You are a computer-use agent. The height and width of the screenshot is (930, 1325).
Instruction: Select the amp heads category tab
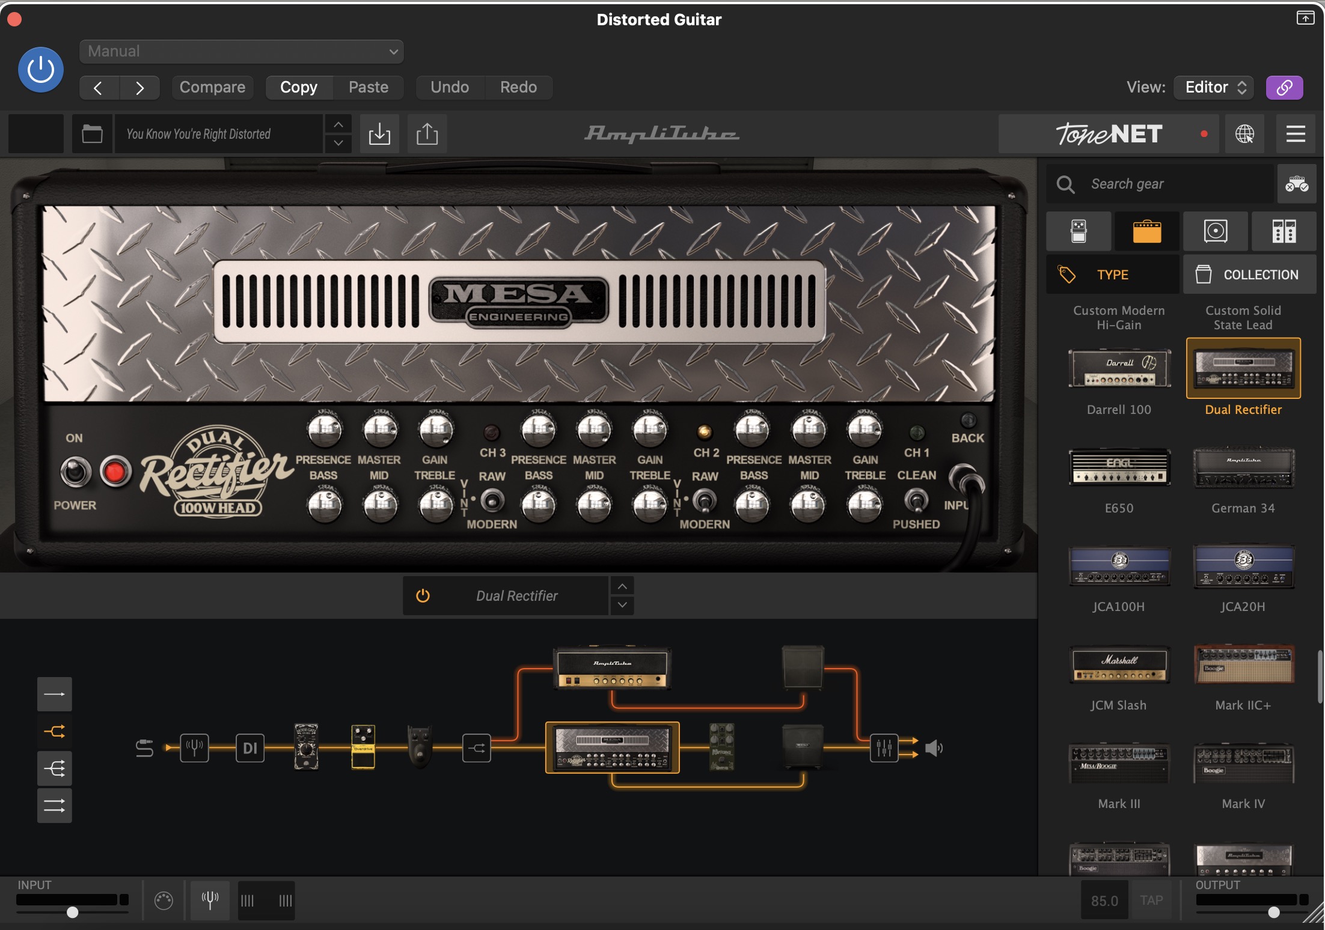pyautogui.click(x=1147, y=231)
